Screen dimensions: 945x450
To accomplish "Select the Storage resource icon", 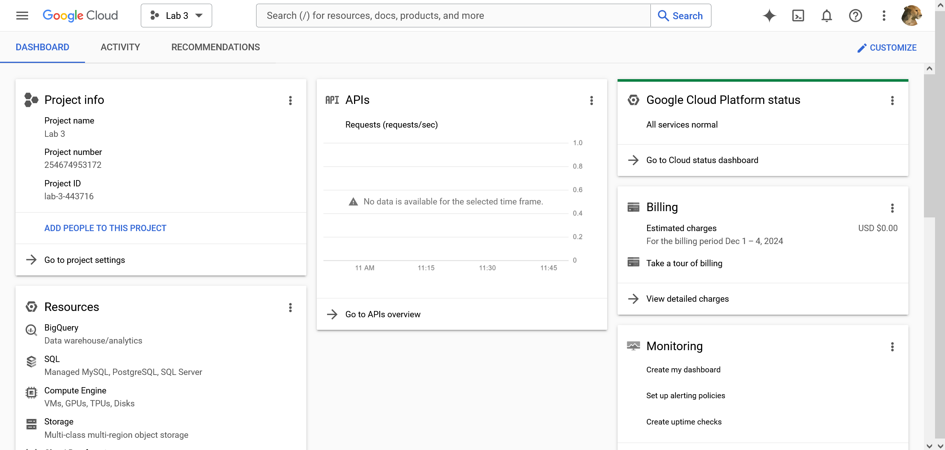I will coord(31,424).
